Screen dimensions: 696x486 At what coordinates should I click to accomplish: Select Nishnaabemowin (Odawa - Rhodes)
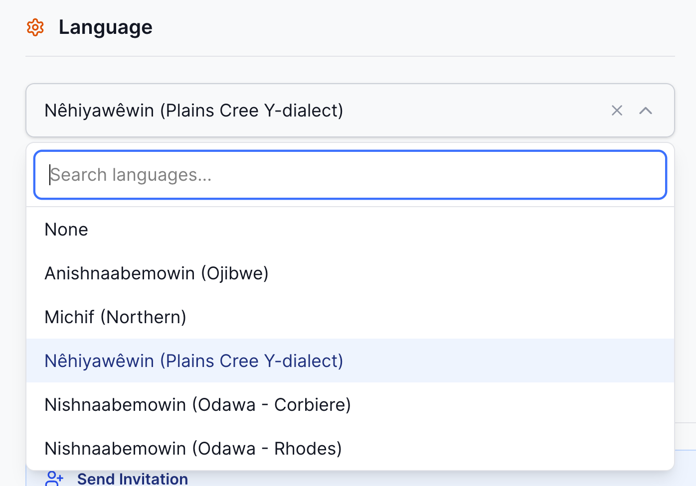pos(193,449)
